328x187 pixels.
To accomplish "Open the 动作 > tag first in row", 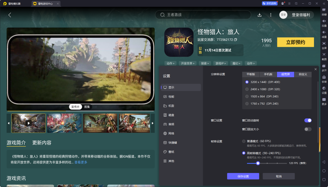I will [170, 63].
